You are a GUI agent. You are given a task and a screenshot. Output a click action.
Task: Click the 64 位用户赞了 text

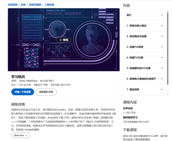[47, 81]
